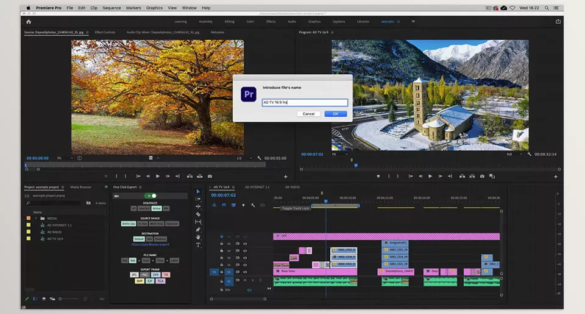Toggle linked selection in timeline
Viewport: 585px width, 314px height.
233,205
